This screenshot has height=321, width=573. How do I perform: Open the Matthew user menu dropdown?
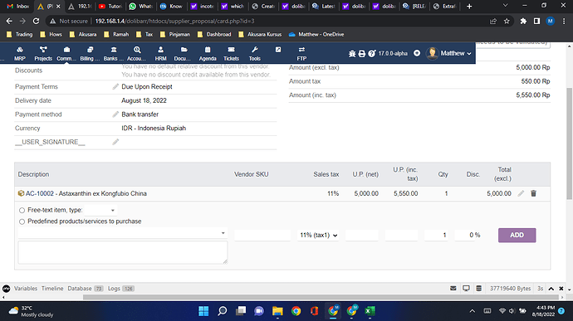tap(448, 53)
